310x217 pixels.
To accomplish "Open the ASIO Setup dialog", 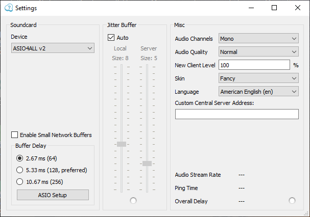I will (x=53, y=195).
